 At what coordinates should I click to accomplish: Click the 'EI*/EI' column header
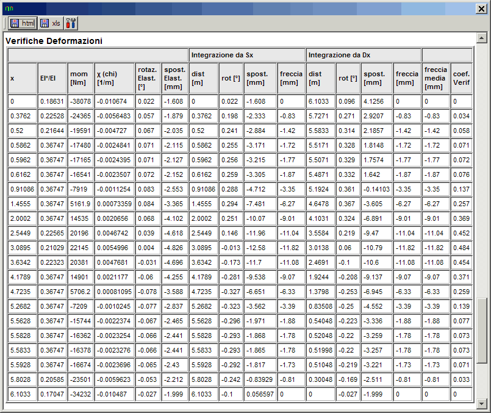[52, 78]
